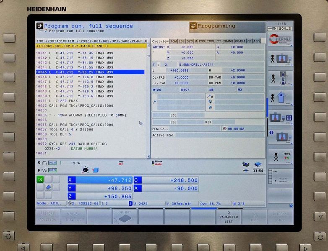Screen dimensions: 328x251
Task: Click the vibration icon showing 402
Action: (121, 163)
